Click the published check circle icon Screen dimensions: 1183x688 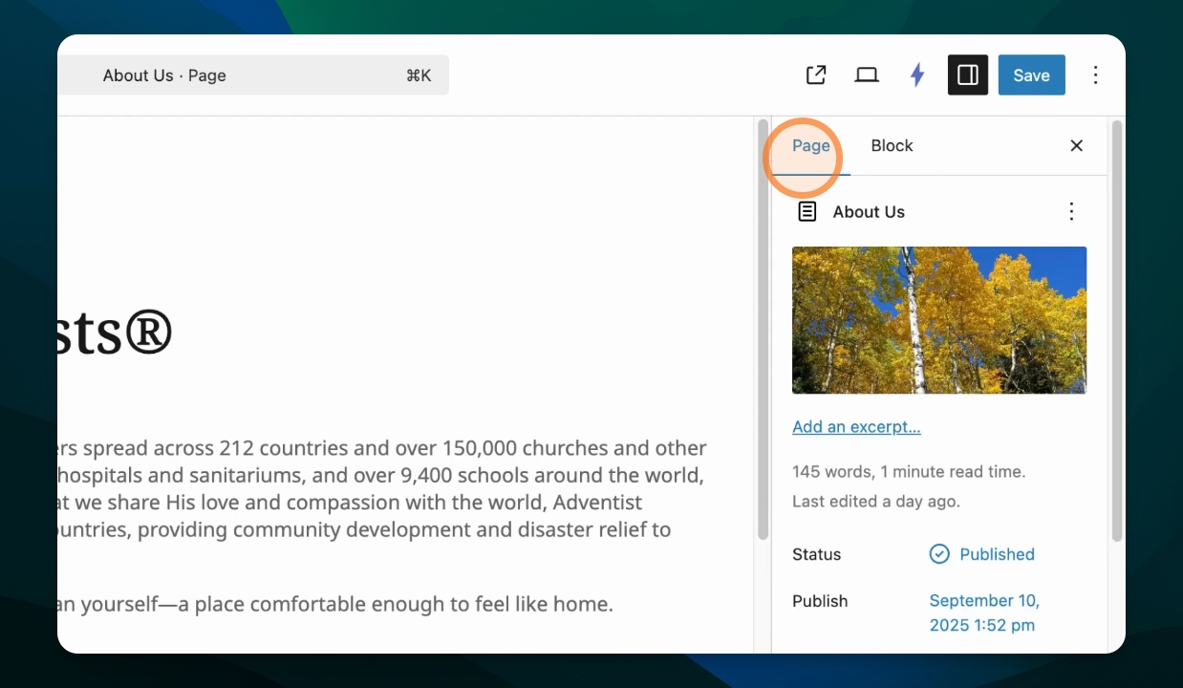939,554
